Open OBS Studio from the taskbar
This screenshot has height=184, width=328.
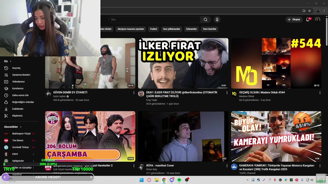[187, 180]
